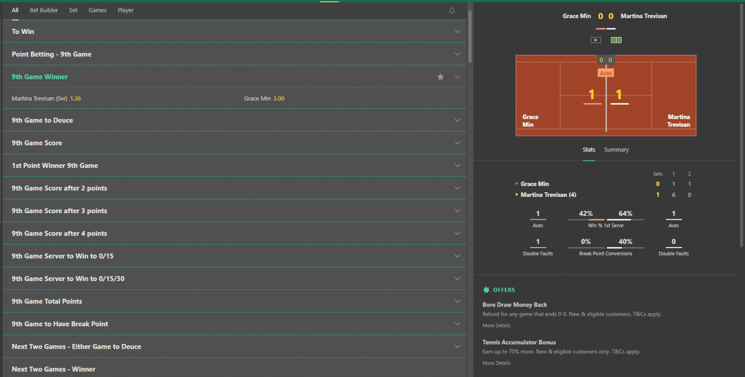Click the green Offers star icon

pos(486,290)
